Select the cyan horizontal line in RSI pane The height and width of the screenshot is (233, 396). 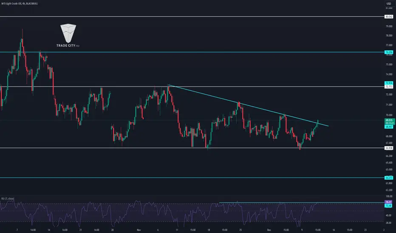302,202
